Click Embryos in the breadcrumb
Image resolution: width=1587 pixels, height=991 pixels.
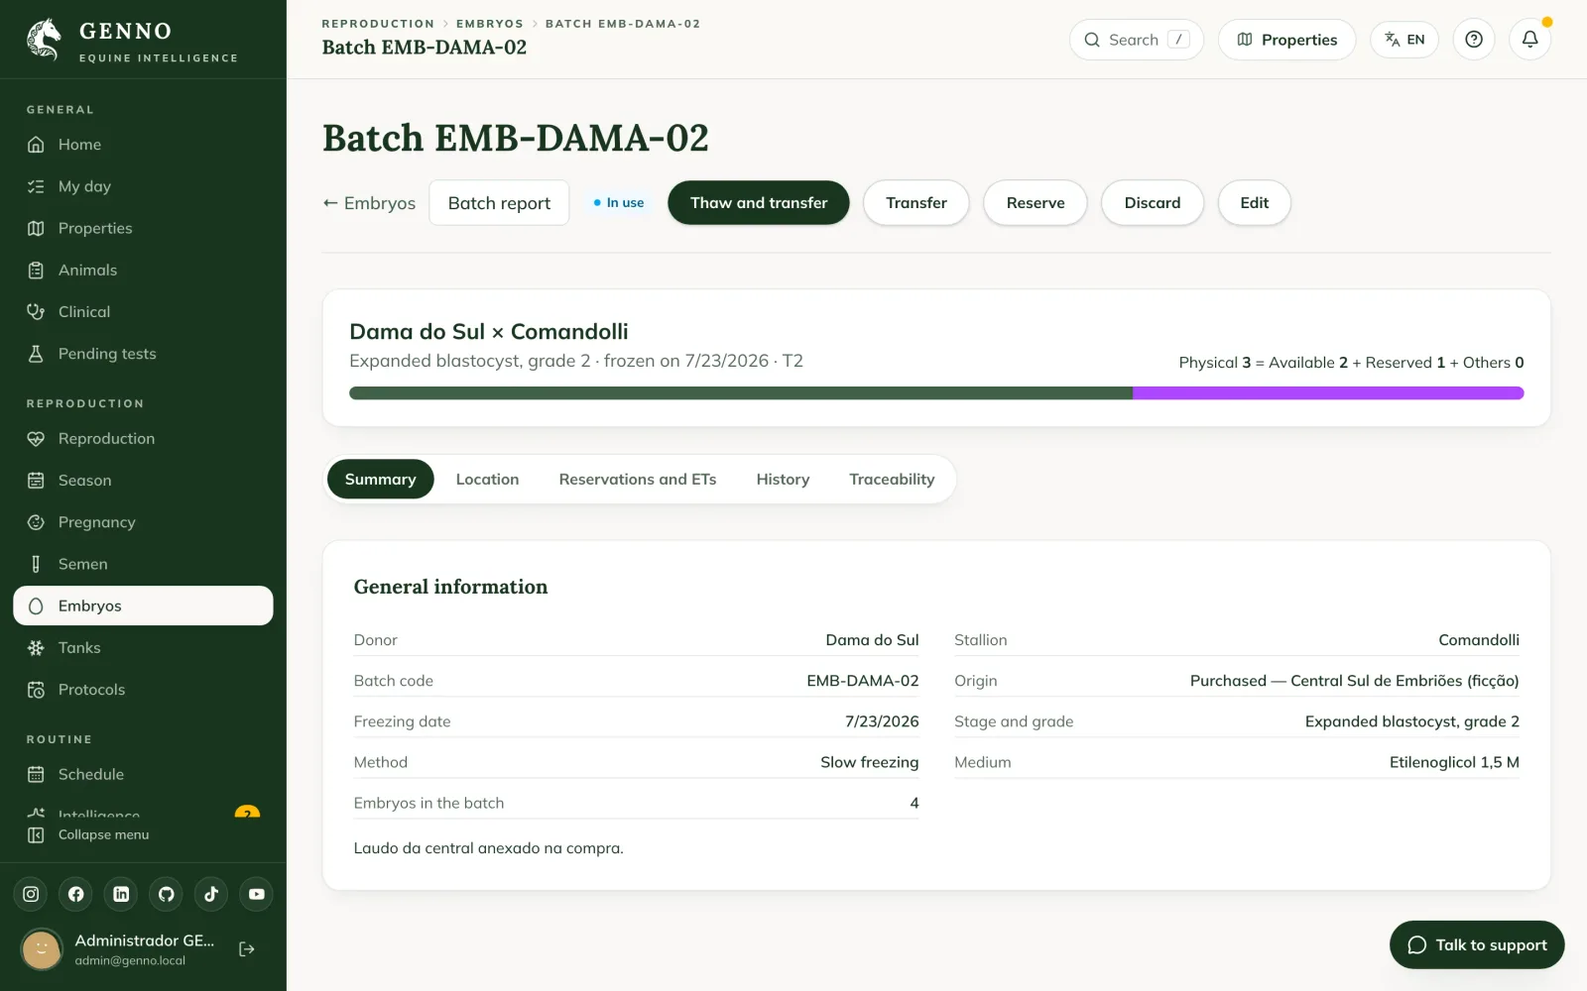tap(490, 24)
